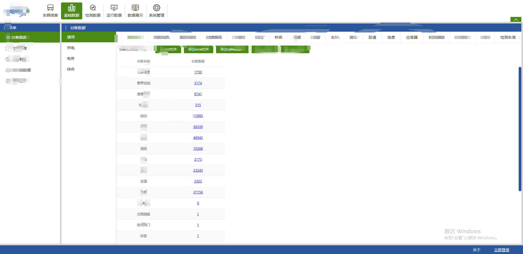This screenshot has height=254, width=523.
Task: Open the 37156 count link
Action: pos(198,192)
